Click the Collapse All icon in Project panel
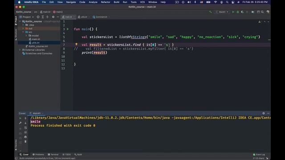 coord(48,17)
